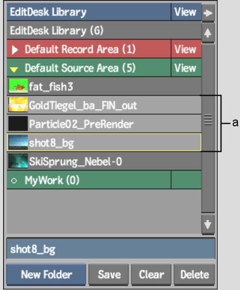Click the Particle02_PreRender black thumbnail
The height and width of the screenshot is (290, 240).
18,124
